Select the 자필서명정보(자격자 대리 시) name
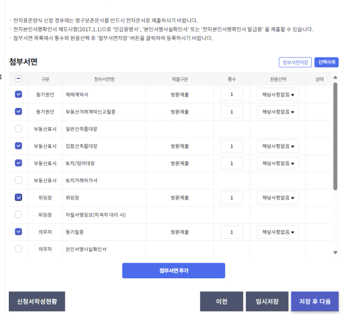Viewport: 347px width, 314px height. [96, 215]
